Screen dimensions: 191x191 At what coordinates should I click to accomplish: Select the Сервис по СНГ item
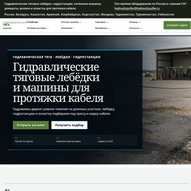coord(105,140)
